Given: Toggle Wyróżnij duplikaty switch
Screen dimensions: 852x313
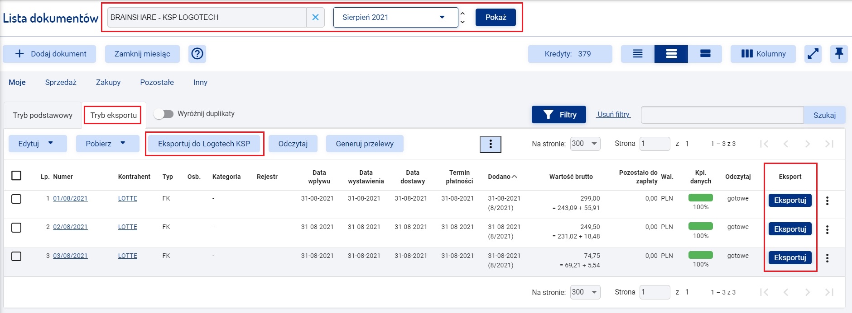Looking at the screenshot, I should point(164,114).
